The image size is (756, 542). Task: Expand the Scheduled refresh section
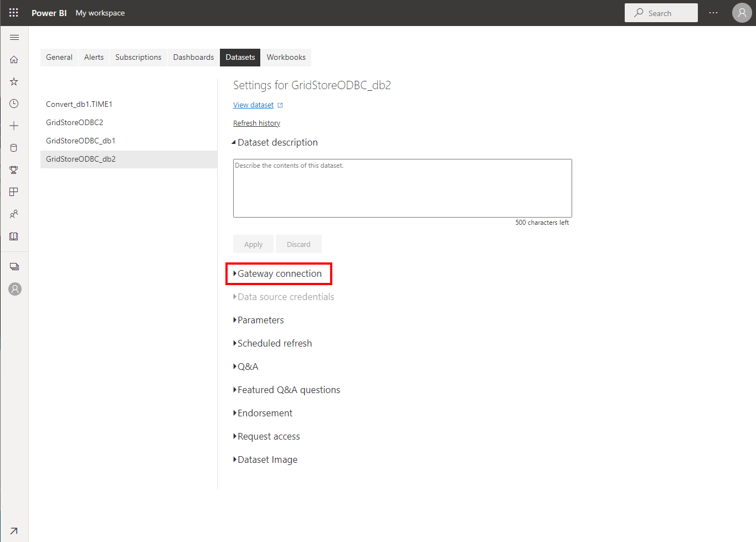point(274,344)
